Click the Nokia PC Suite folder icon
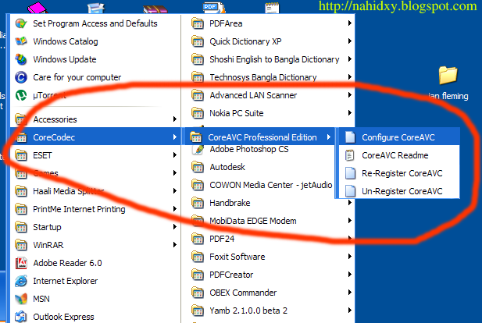Image resolution: width=482 pixels, height=323 pixels. (x=198, y=113)
